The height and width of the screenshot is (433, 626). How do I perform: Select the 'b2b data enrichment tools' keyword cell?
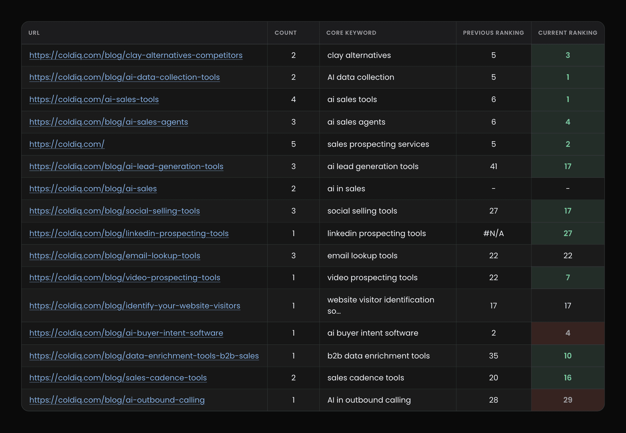pos(387,356)
